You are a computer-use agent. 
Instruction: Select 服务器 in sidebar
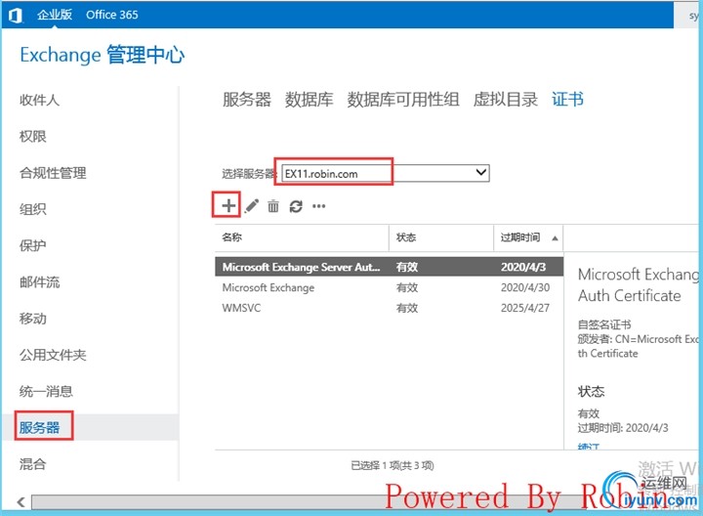click(39, 427)
